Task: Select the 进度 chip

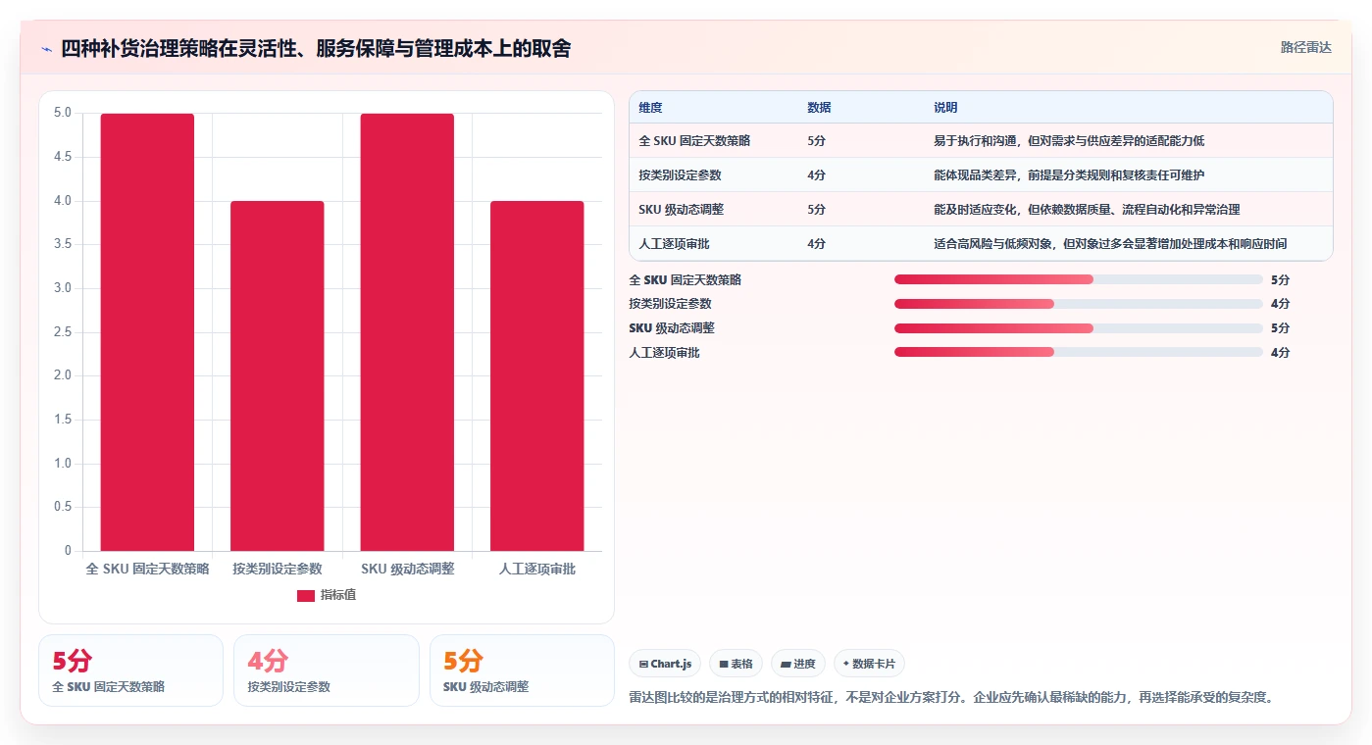Action: [798, 664]
